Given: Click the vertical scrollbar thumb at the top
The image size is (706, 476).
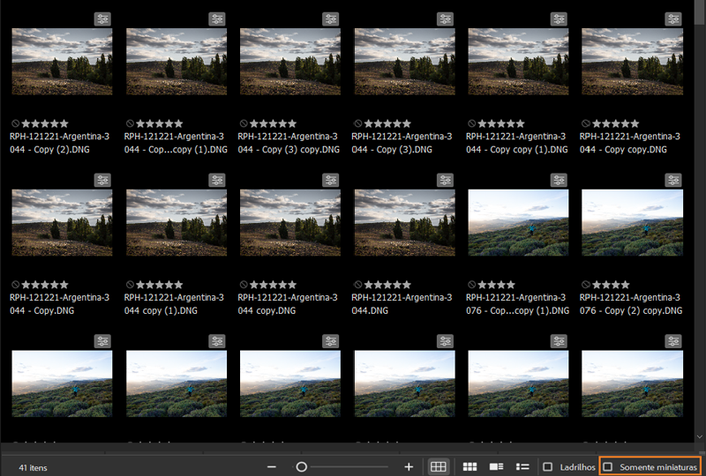Looking at the screenshot, I should coord(700,13).
